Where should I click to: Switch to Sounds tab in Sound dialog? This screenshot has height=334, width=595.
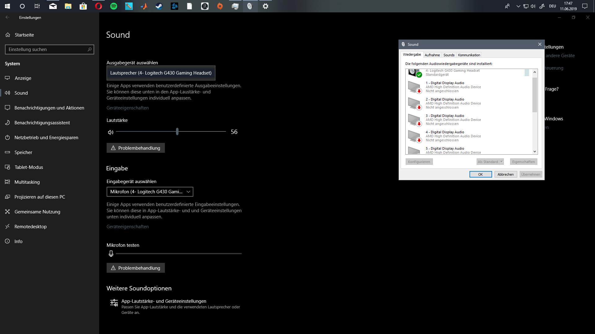point(449,55)
